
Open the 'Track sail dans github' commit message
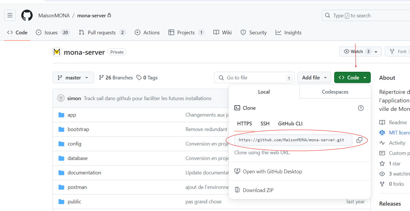pos(147,98)
